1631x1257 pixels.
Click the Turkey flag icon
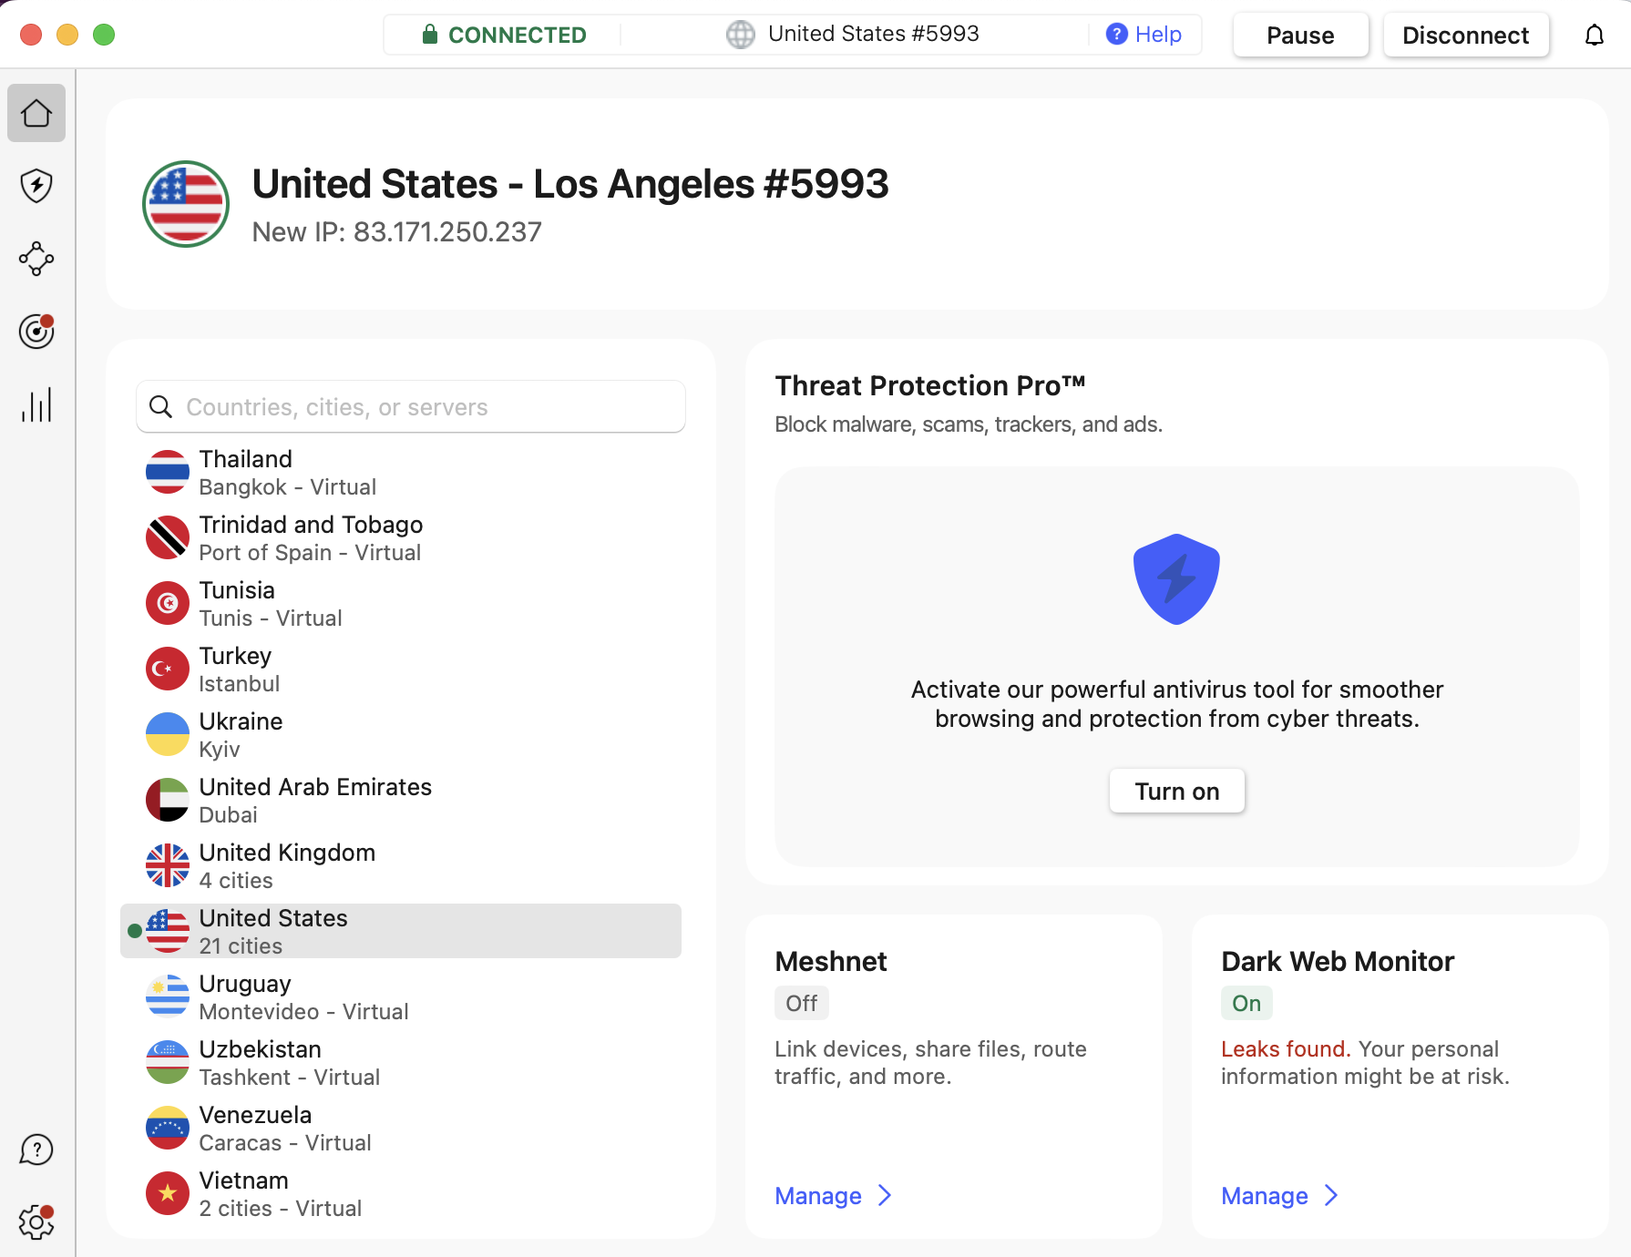[168, 669]
